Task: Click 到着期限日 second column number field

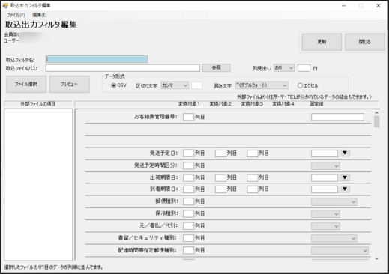Action: (x=220, y=189)
